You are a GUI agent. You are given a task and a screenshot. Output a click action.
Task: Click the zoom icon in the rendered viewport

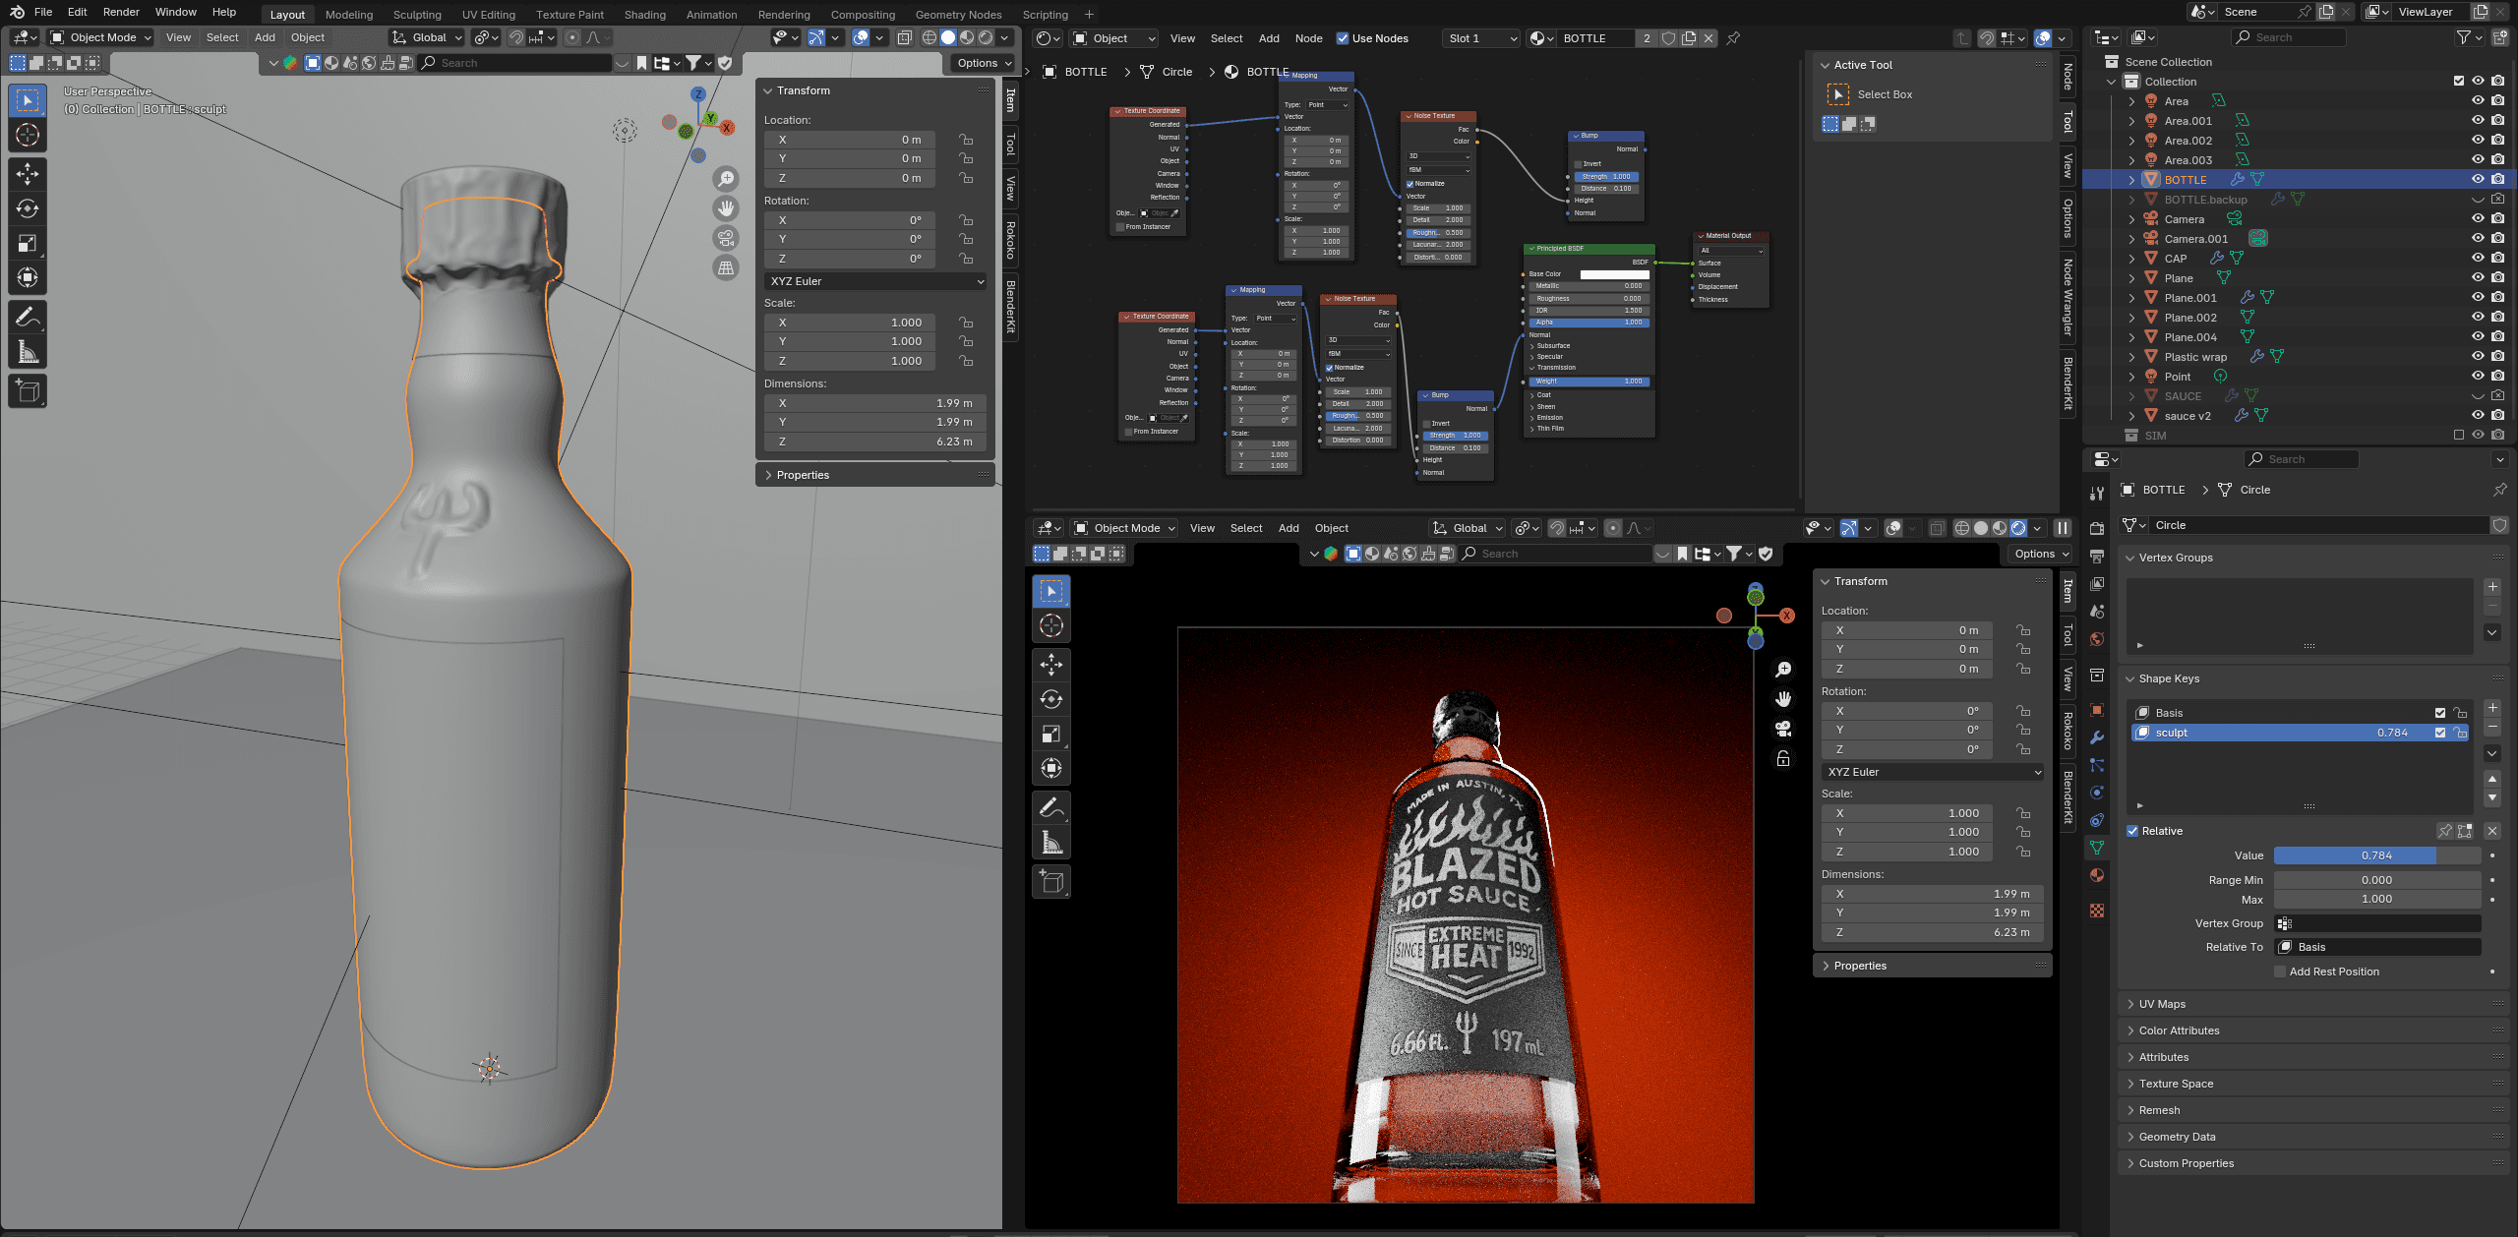[x=1783, y=670]
